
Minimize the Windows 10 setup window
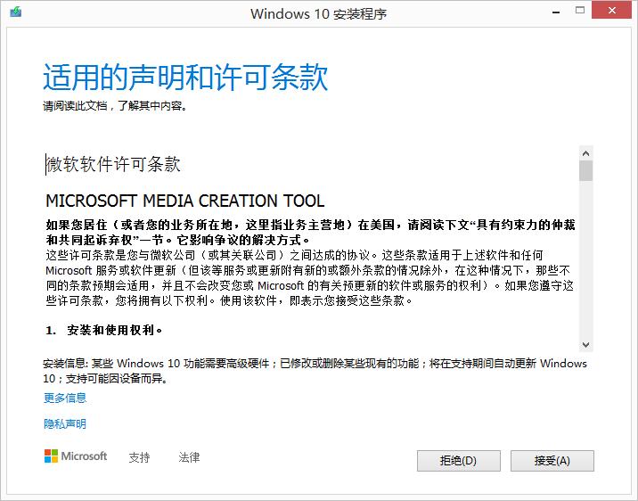(x=556, y=12)
